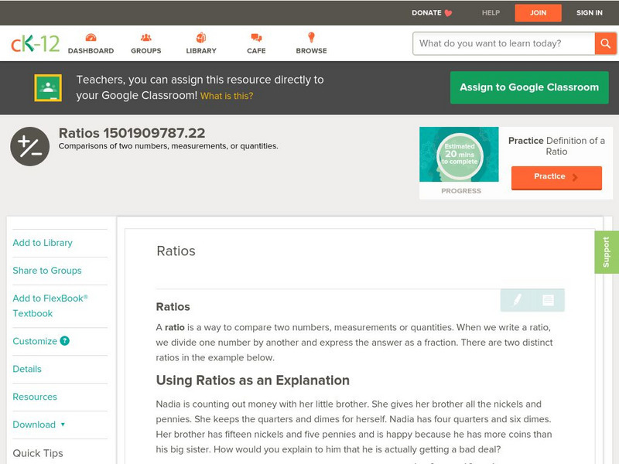Open the Help menu item
Image resolution: width=619 pixels, height=464 pixels.
[x=491, y=12]
